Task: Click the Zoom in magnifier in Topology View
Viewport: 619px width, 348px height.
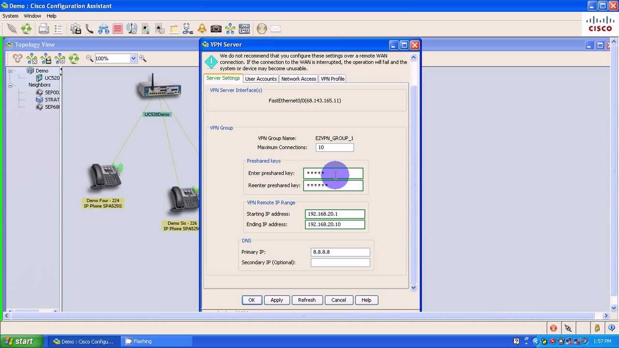Action: [x=143, y=58]
